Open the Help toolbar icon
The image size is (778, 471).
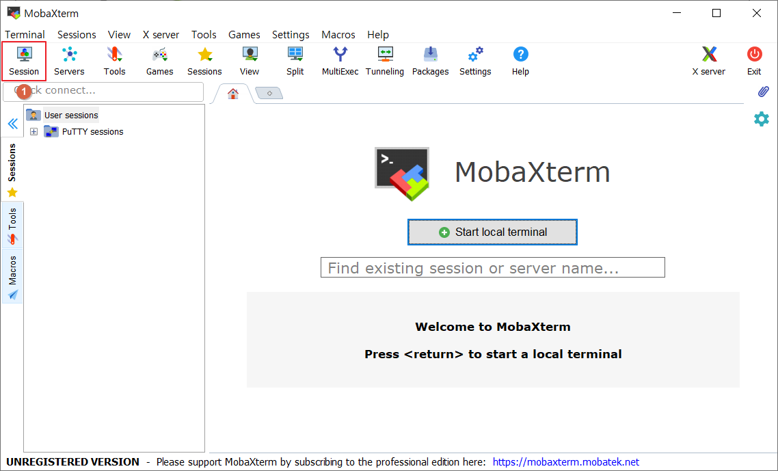pos(520,61)
